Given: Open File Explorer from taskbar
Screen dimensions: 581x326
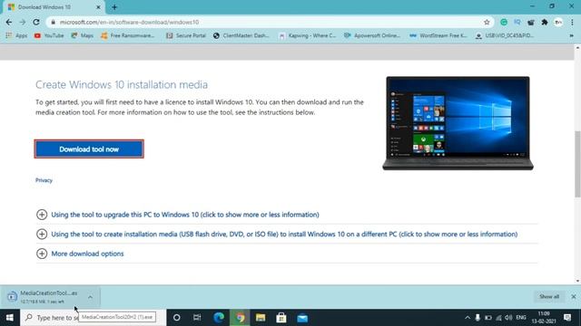Looking at the screenshot, I should point(261,318).
